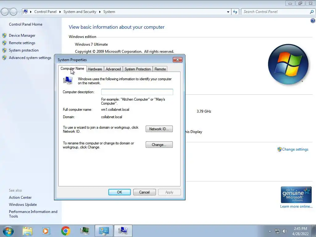The height and width of the screenshot is (237, 316).
Task: Switch to System Properties taskbar icon
Action: 123,231
